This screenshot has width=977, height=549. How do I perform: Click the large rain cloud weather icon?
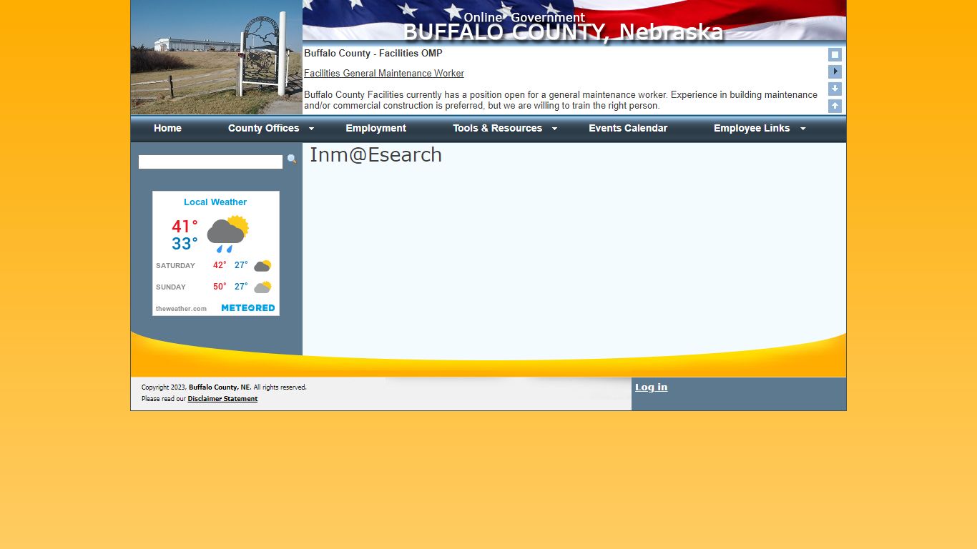[227, 234]
